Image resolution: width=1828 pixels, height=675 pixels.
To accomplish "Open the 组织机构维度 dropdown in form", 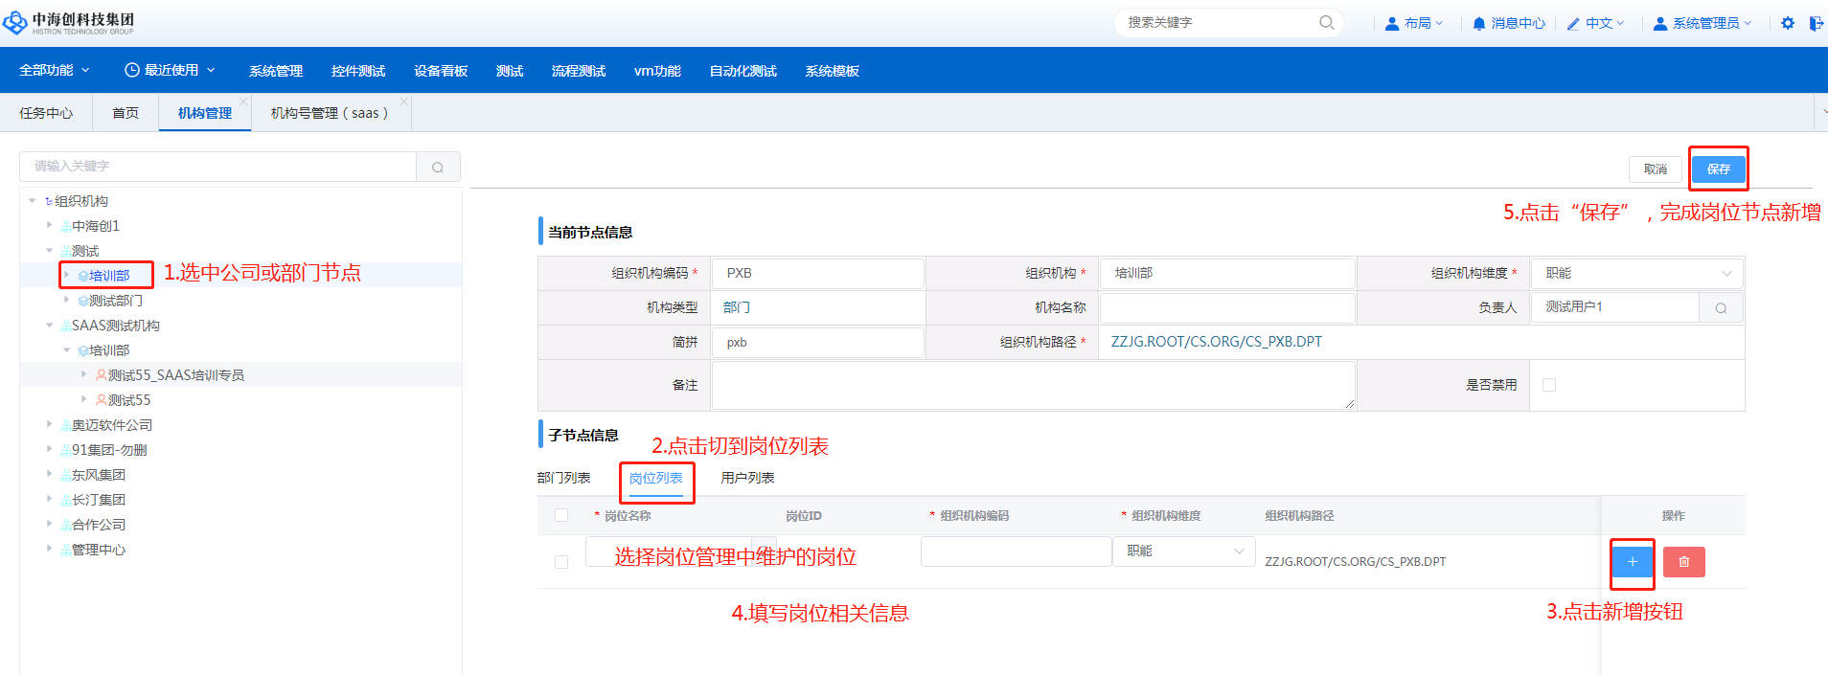I will coord(1636,273).
